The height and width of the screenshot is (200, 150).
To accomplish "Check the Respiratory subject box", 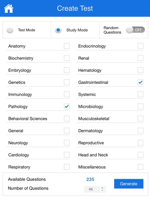I will click(x=67, y=167).
